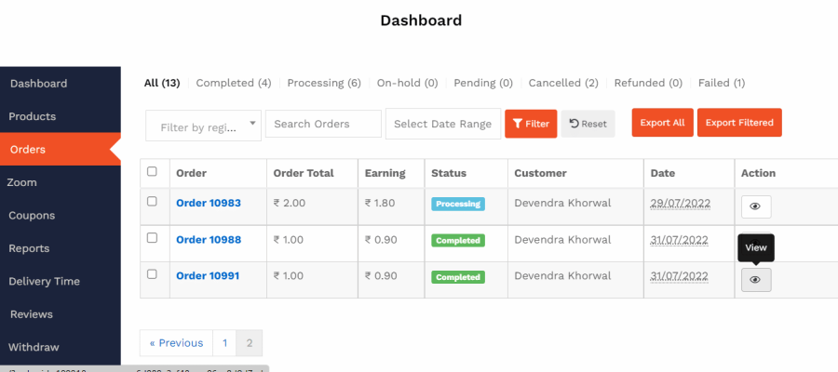838x372 pixels.
Task: Open the Order 10988 link
Action: pos(209,240)
